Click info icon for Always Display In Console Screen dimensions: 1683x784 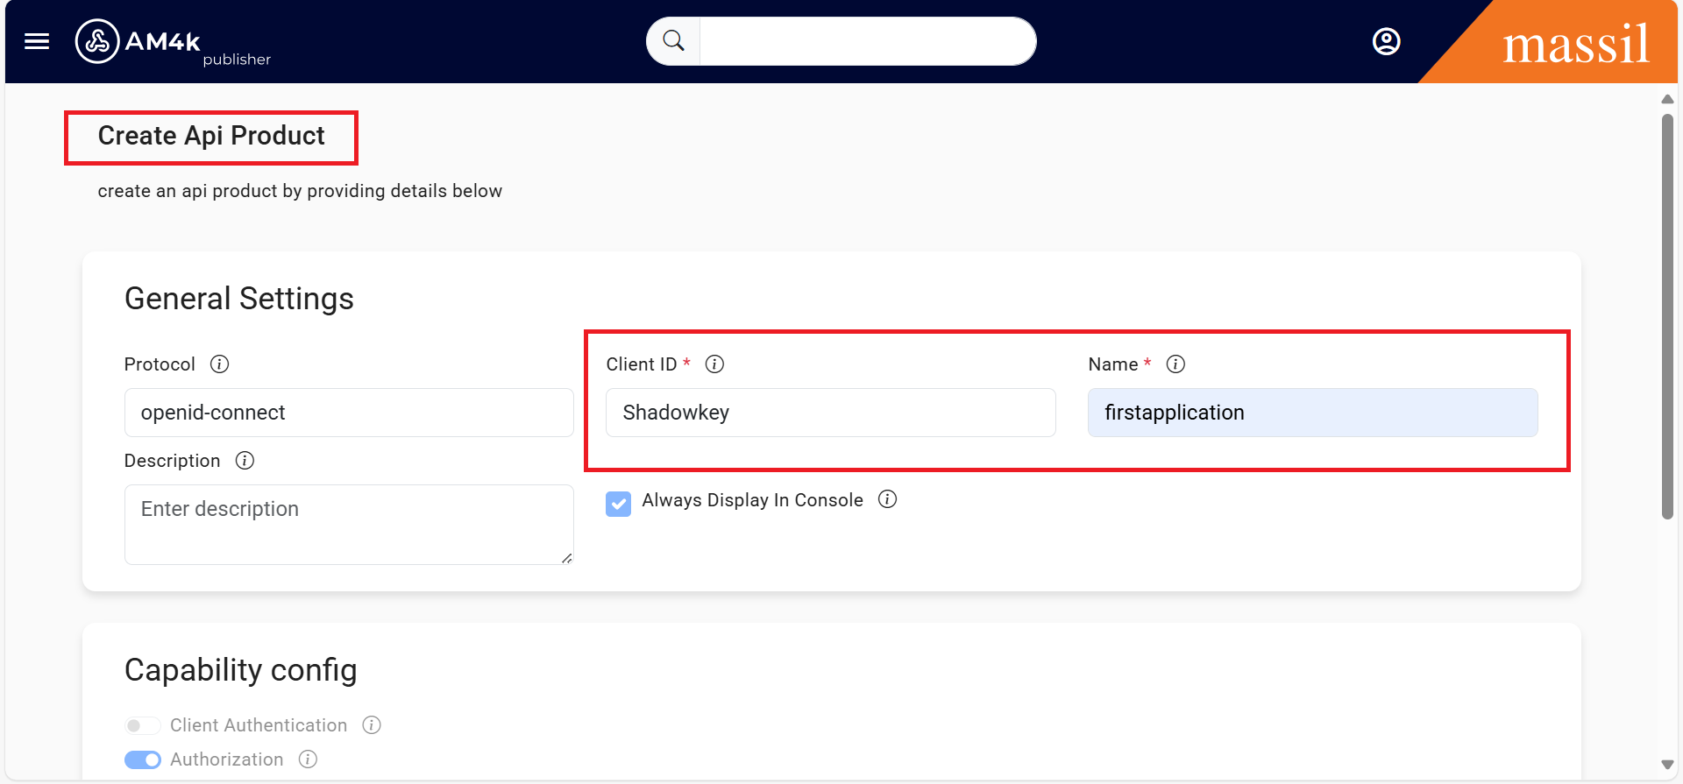pos(888,499)
